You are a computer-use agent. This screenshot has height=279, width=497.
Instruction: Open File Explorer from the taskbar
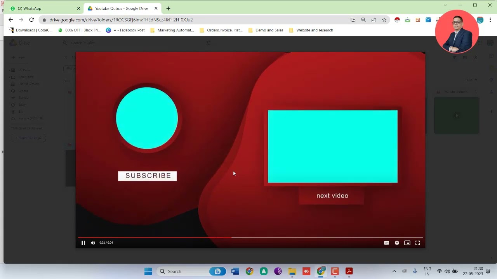coord(292,271)
